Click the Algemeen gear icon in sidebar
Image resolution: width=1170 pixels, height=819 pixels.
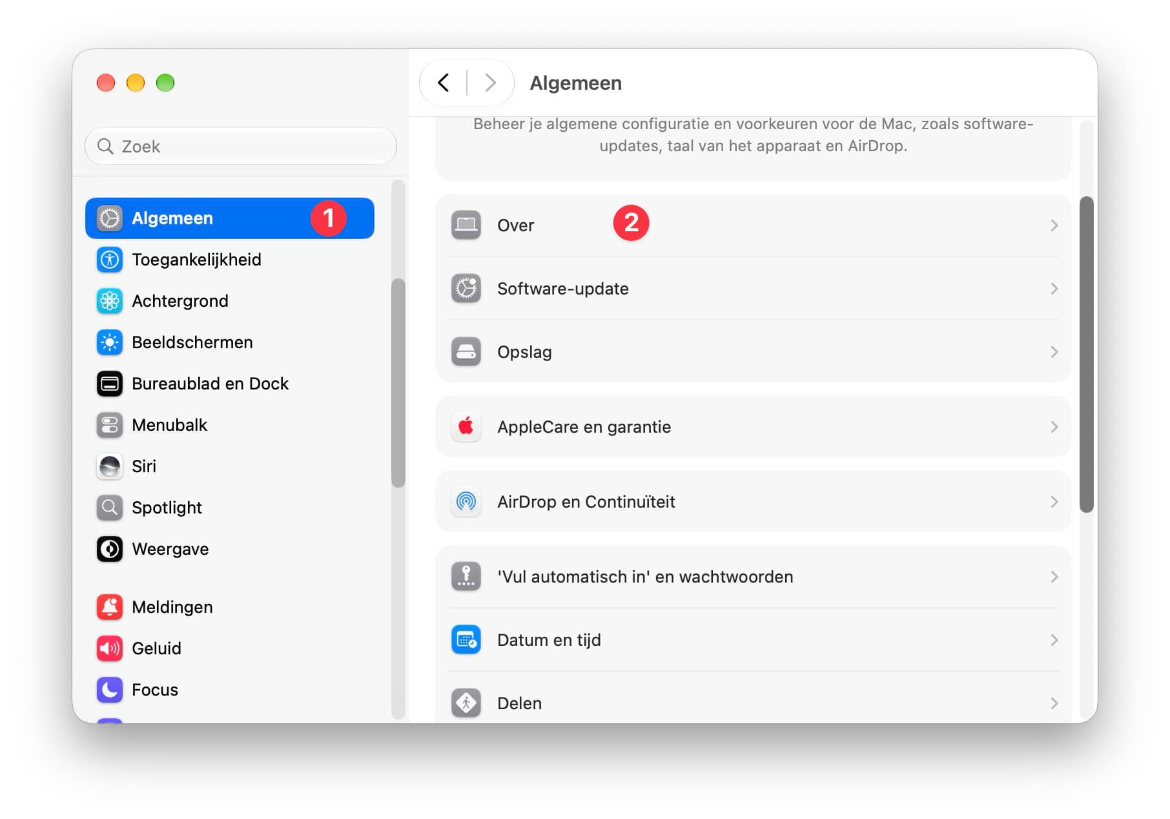tap(110, 218)
